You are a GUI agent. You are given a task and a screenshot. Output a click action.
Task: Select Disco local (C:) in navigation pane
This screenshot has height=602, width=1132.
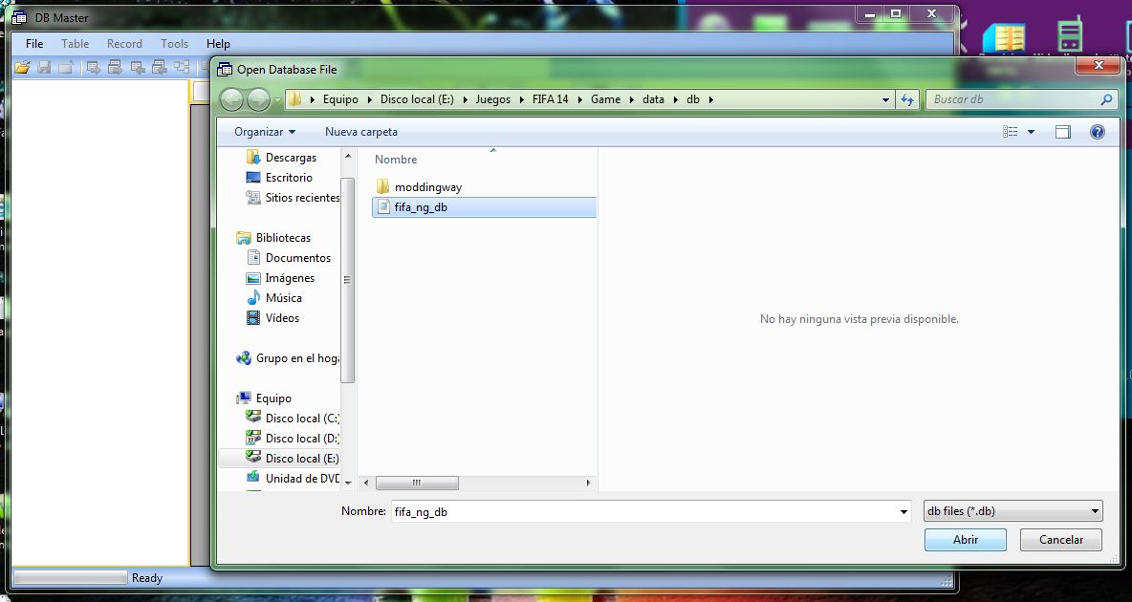coord(301,419)
